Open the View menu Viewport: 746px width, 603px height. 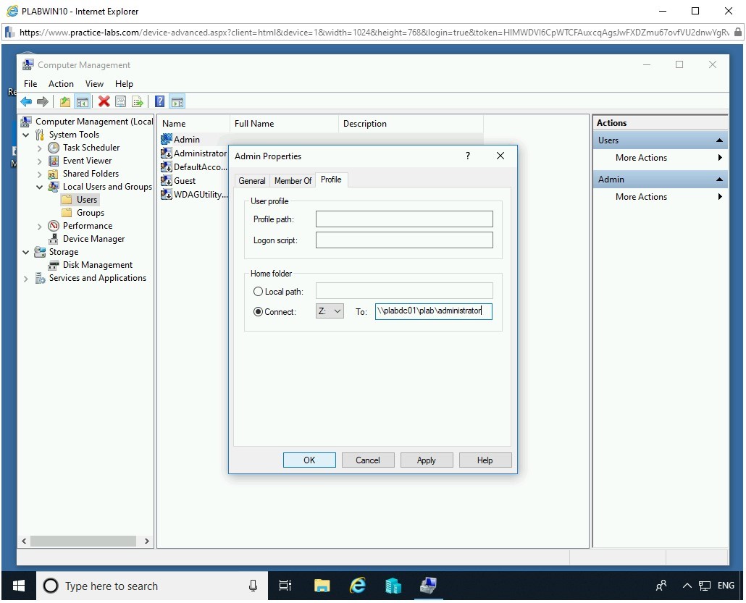(x=94, y=84)
